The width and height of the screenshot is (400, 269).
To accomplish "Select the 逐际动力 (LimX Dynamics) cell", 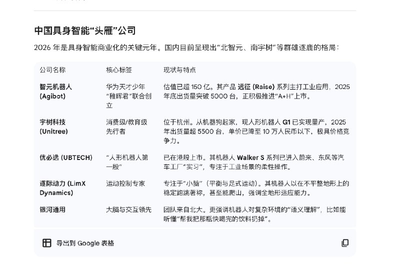I will coord(63,188).
